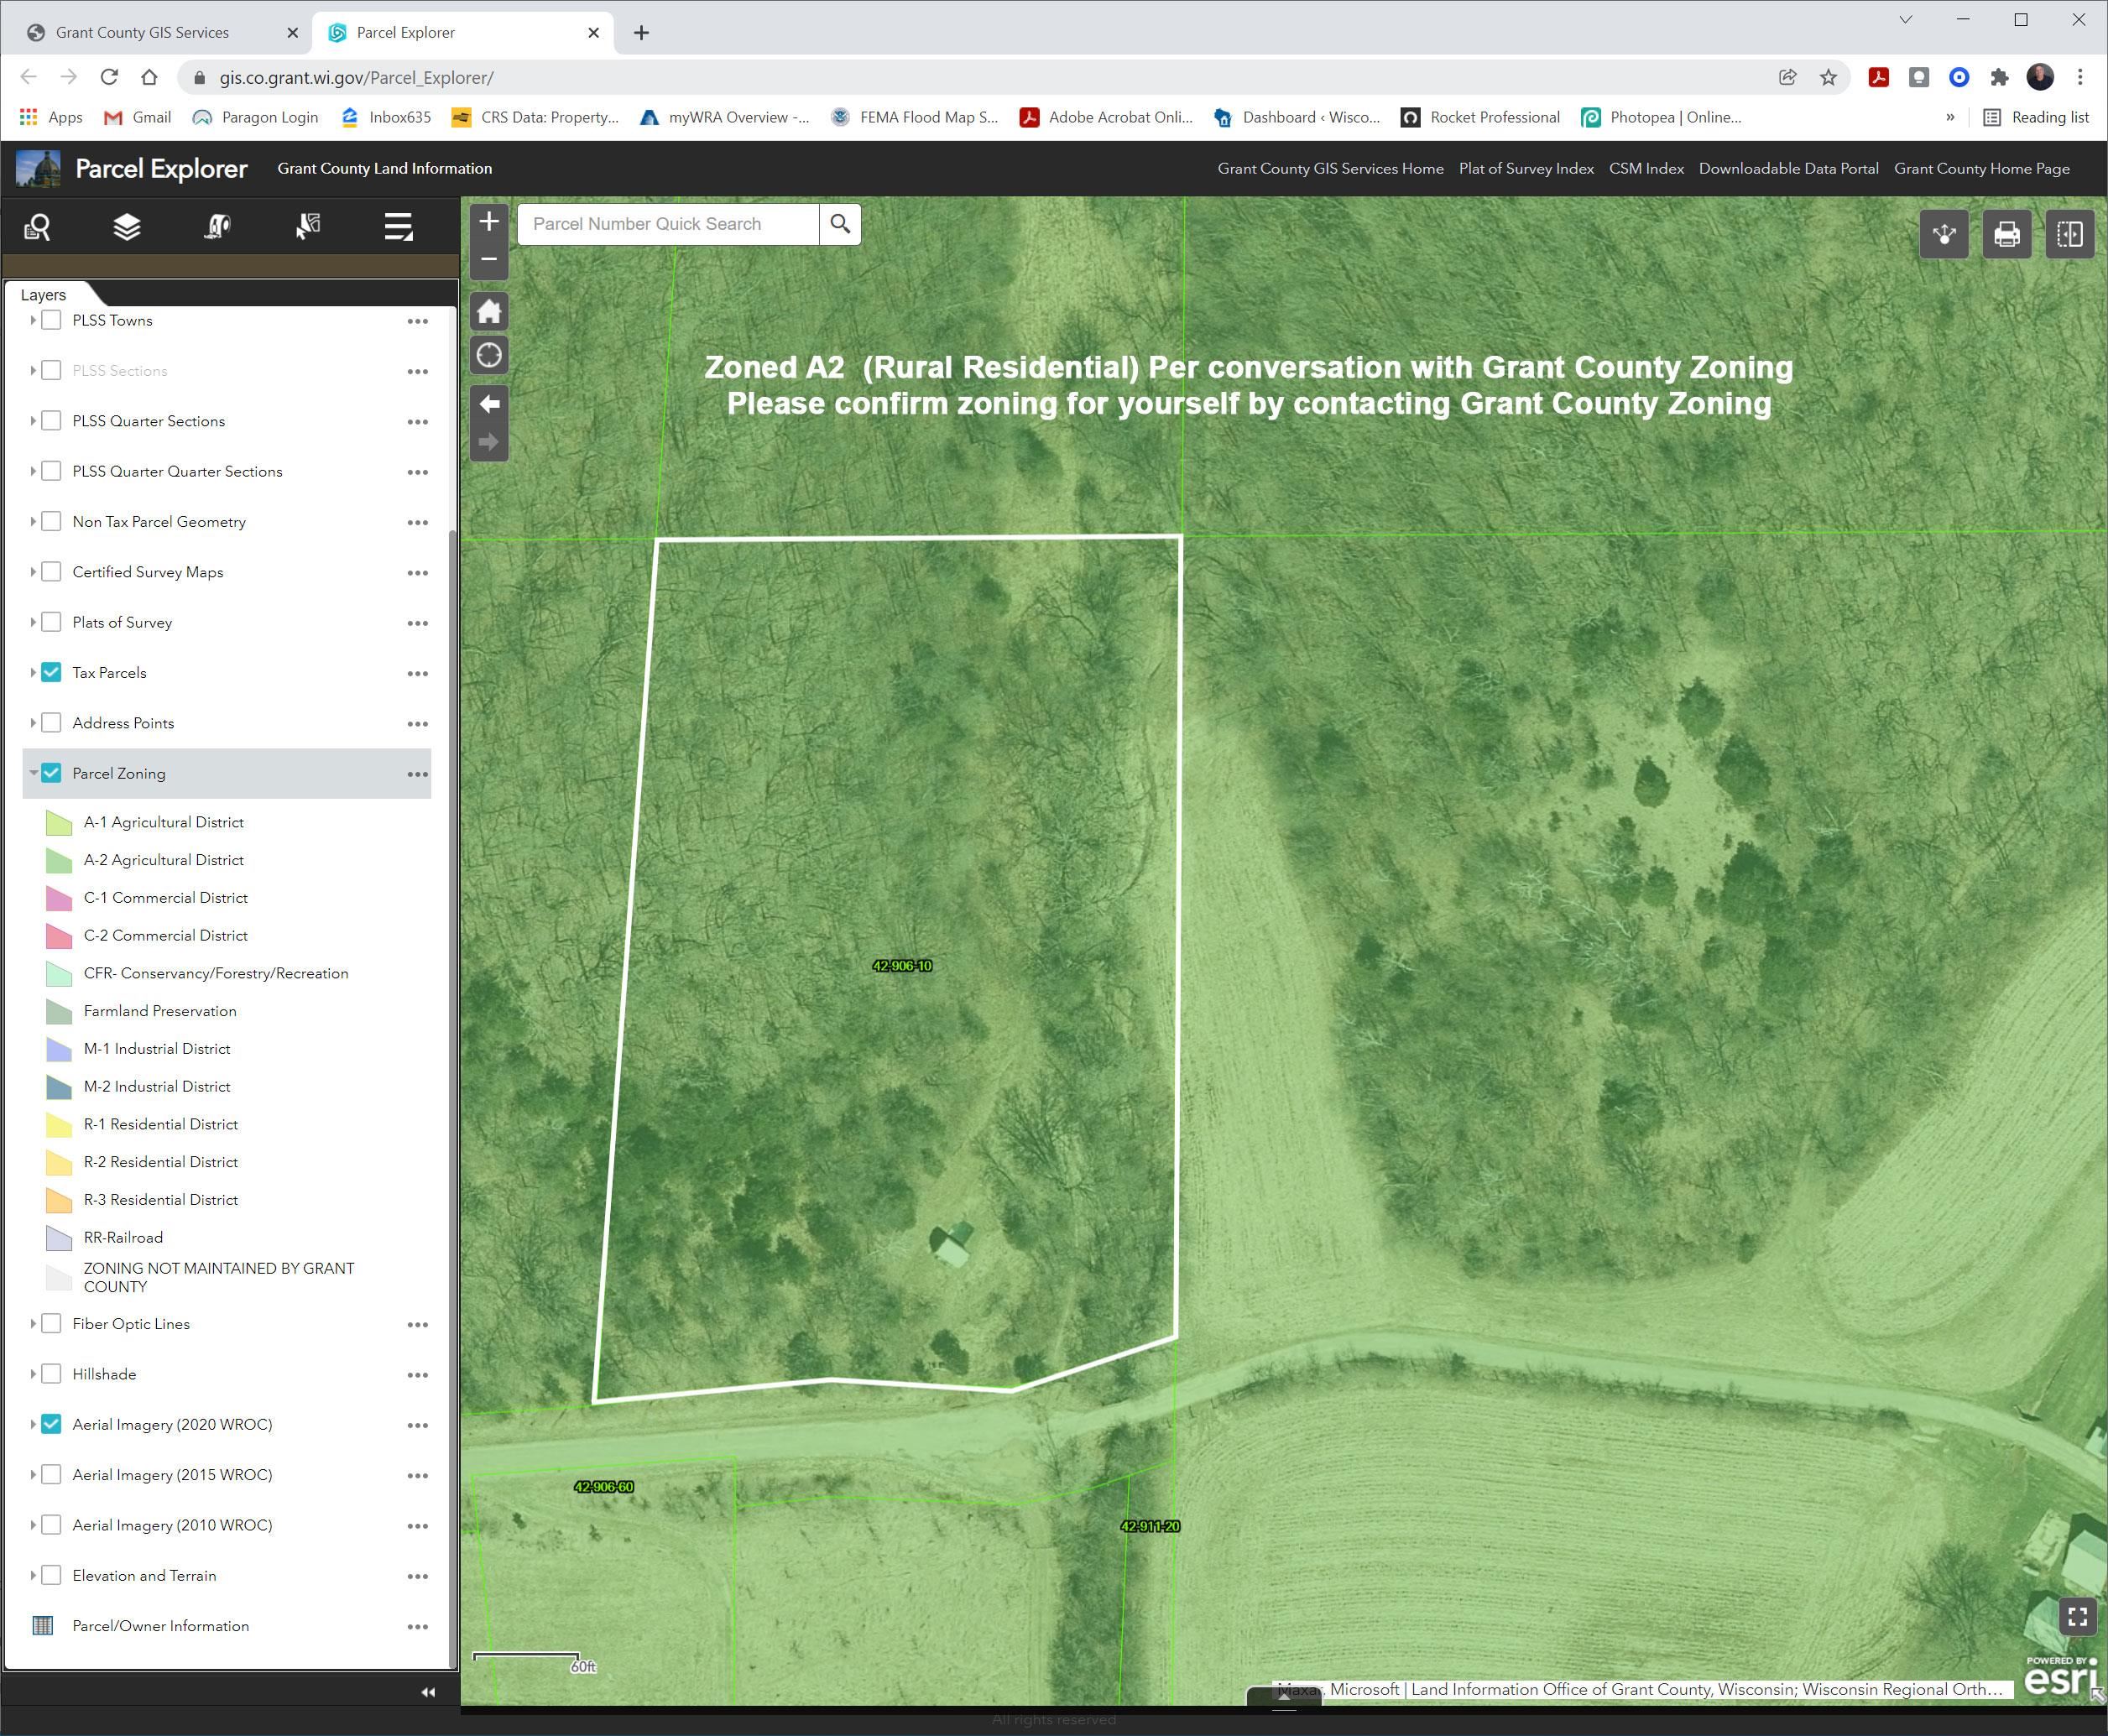Image resolution: width=2108 pixels, height=1736 pixels.
Task: Expand the Certified Survey Maps layer
Action: [33, 572]
